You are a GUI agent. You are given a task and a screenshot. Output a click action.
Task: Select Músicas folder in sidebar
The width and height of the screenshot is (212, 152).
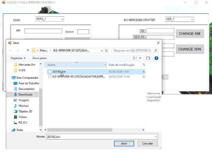pyautogui.click(x=23, y=106)
